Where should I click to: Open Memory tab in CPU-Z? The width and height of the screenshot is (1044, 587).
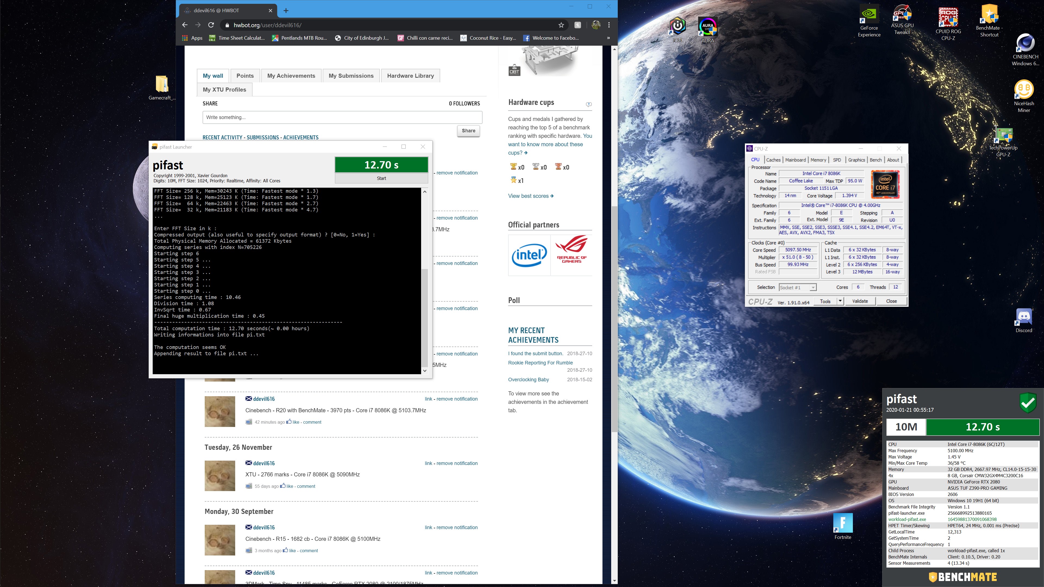818,160
